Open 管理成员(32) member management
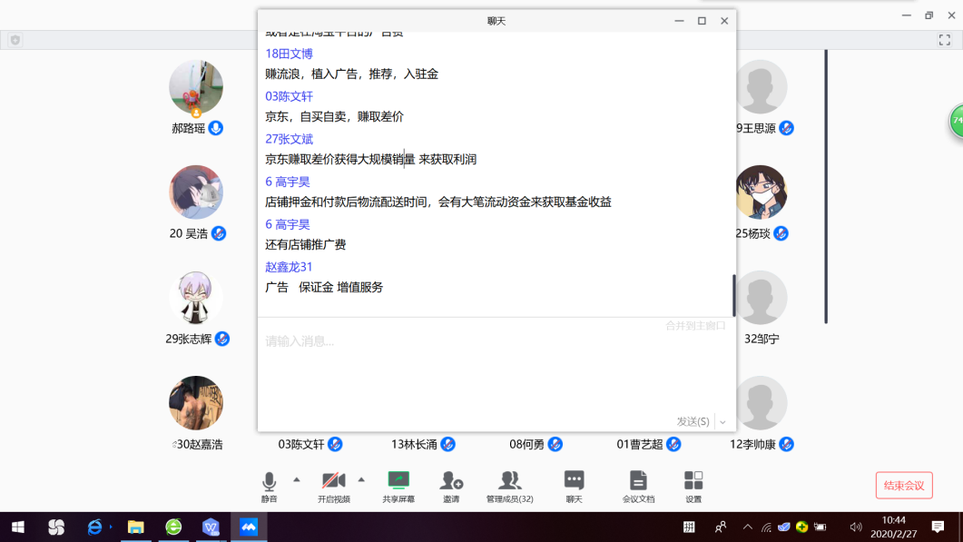 [509, 481]
